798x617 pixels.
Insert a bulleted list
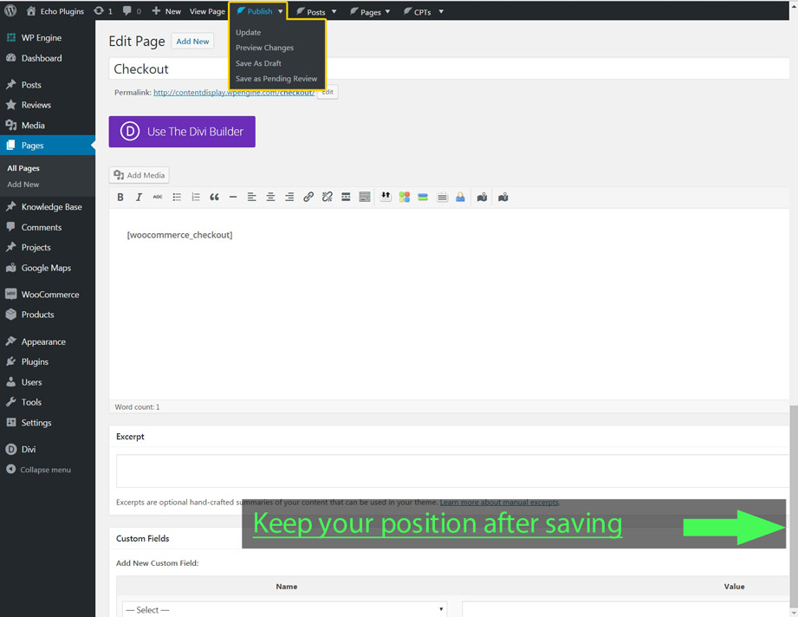(177, 197)
